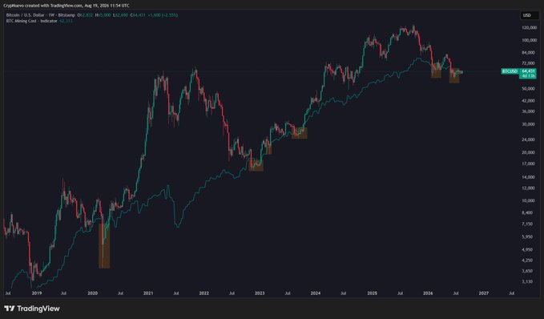The width and height of the screenshot is (544, 319).
Task: Click the 42,000 price axis label
Action: coord(530,101)
